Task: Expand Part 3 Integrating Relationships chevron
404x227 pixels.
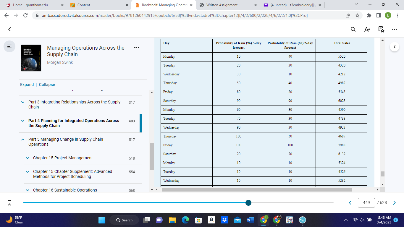Action: click(x=23, y=102)
